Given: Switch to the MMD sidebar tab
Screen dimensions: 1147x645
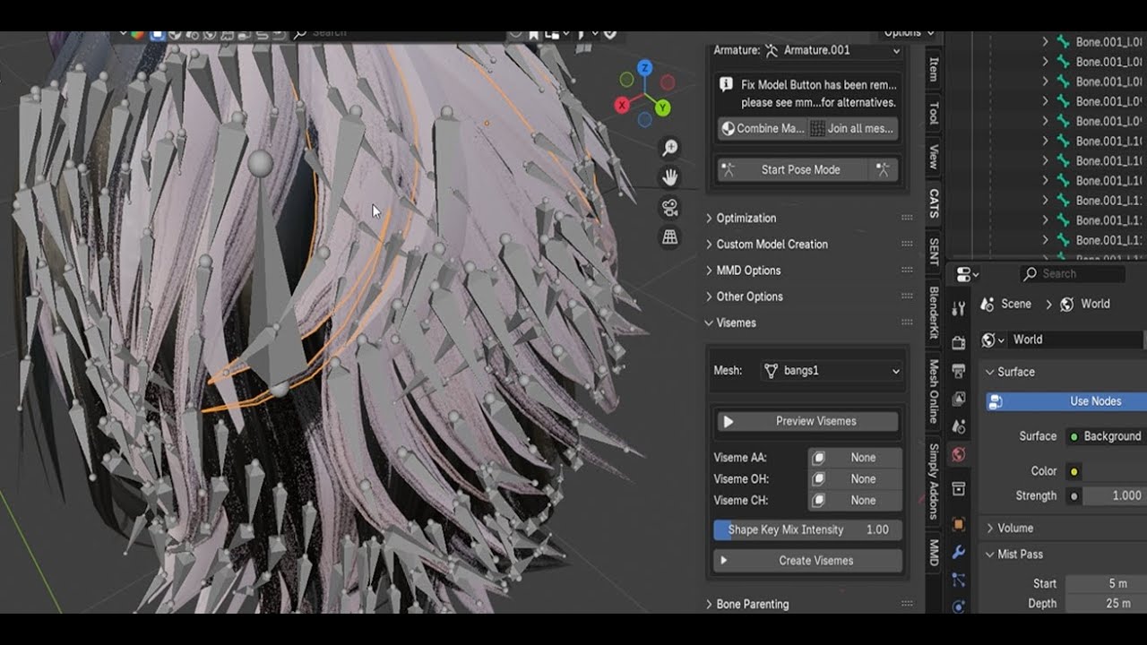Looking at the screenshot, I should click(x=934, y=552).
